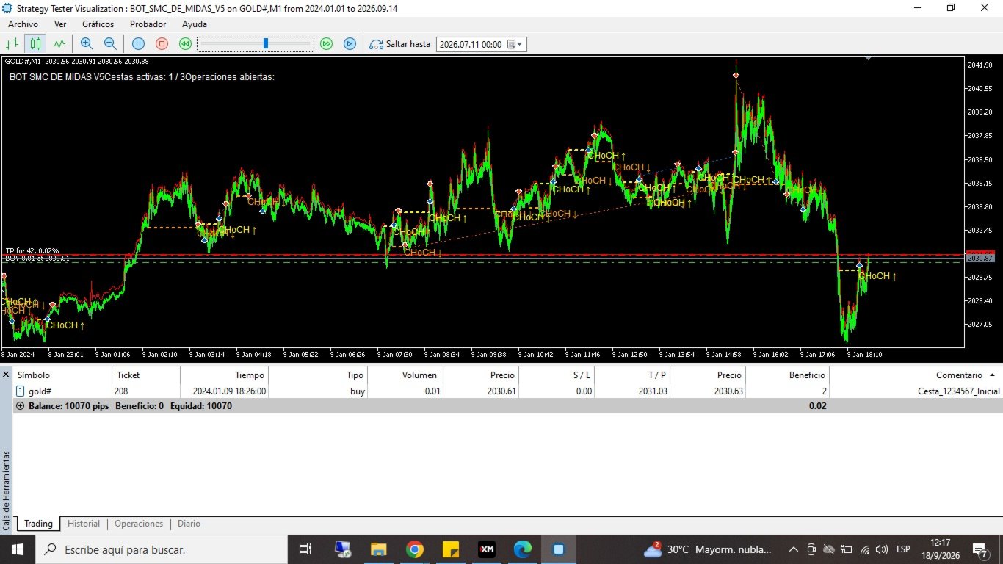Open the Diario tab
Screen dimensions: 1003x564
189,524
